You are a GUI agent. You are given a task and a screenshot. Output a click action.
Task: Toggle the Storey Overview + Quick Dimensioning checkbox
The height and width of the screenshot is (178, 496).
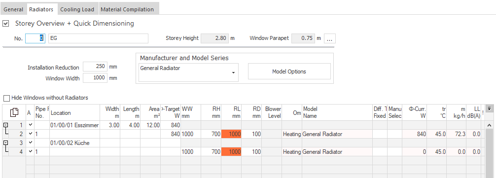pyautogui.click(x=5, y=24)
